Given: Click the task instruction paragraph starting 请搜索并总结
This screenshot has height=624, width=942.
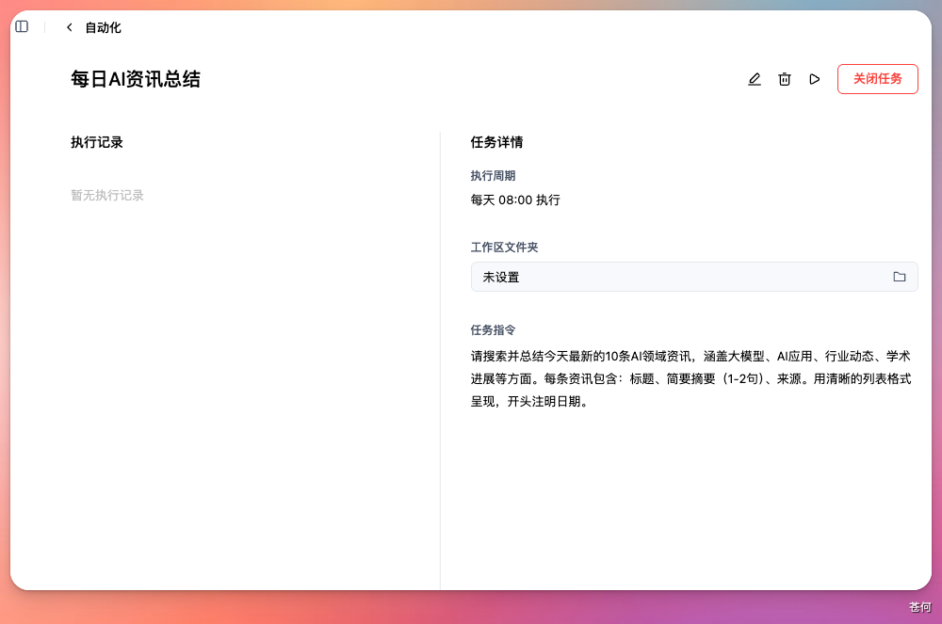Looking at the screenshot, I should tap(690, 378).
